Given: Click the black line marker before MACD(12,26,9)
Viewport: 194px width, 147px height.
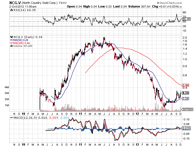Looking at the screenshot, I should click(x=12, y=118).
